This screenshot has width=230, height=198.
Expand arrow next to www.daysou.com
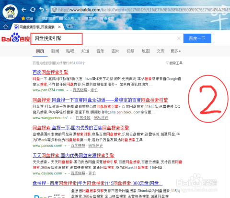point(65,173)
